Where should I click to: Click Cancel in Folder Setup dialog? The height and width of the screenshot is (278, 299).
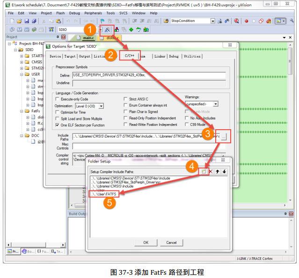point(171,242)
